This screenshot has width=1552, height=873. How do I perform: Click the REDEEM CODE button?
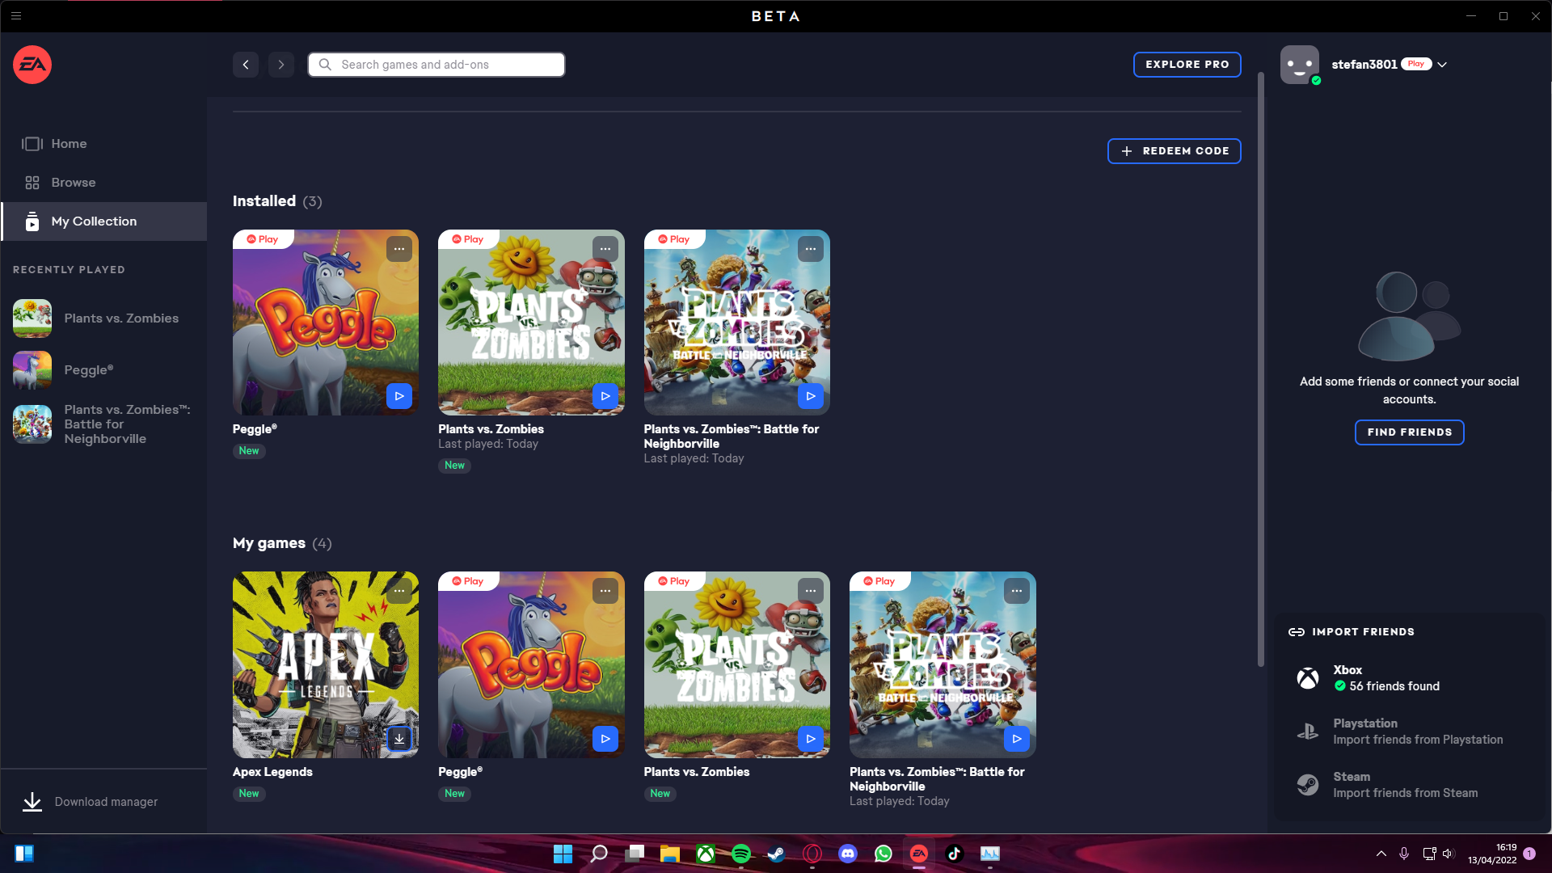click(x=1175, y=151)
